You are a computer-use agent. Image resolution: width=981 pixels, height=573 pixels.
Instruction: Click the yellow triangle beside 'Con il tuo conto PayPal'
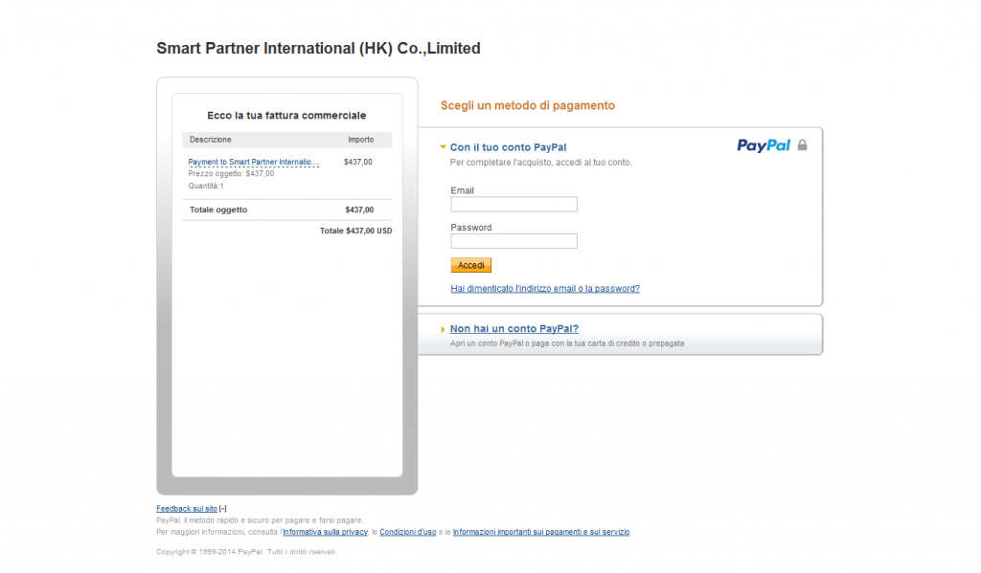click(442, 147)
